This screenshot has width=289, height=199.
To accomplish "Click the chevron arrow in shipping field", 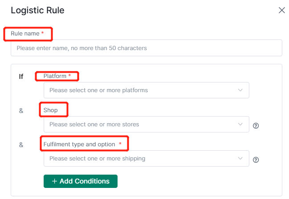I will coord(240,158).
